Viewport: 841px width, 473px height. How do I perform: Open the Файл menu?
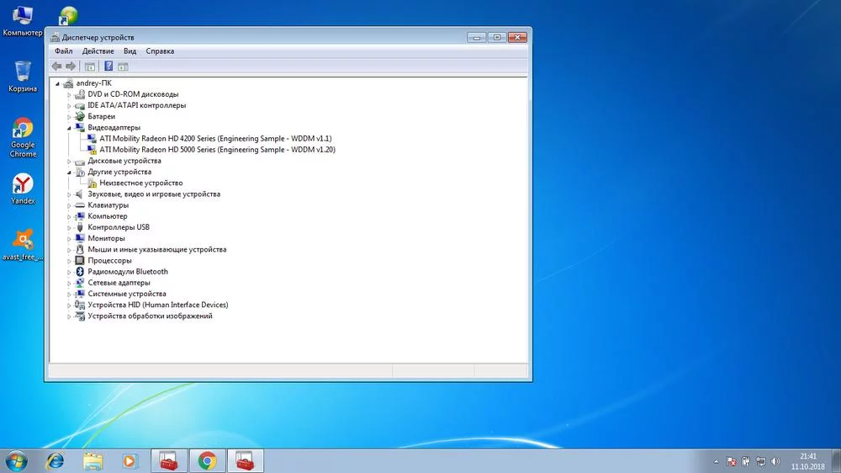tap(63, 51)
